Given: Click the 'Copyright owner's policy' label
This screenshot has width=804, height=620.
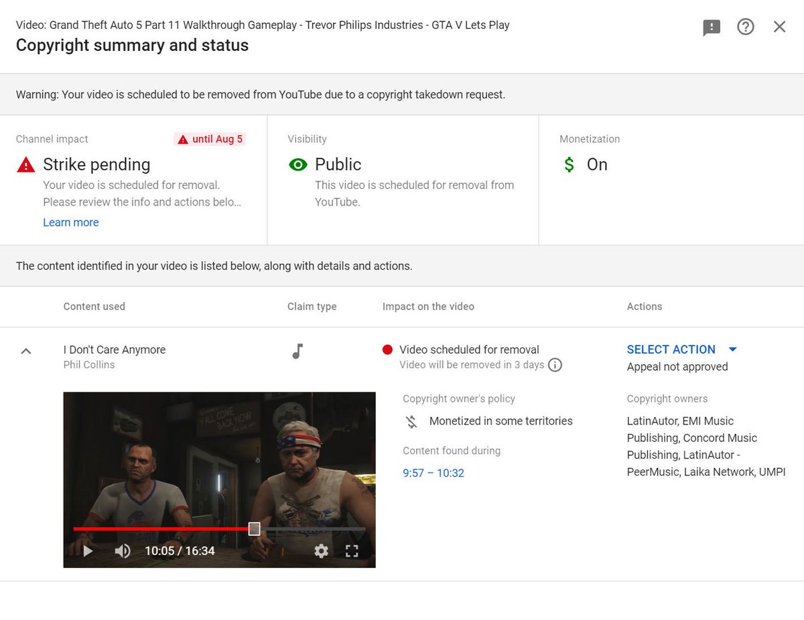Looking at the screenshot, I should [459, 399].
